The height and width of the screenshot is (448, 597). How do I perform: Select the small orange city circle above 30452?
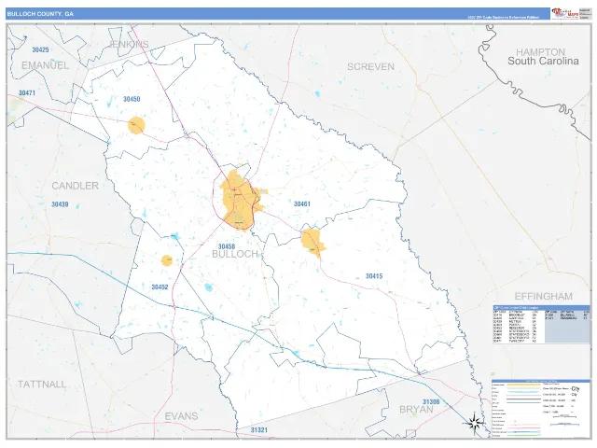(167, 260)
